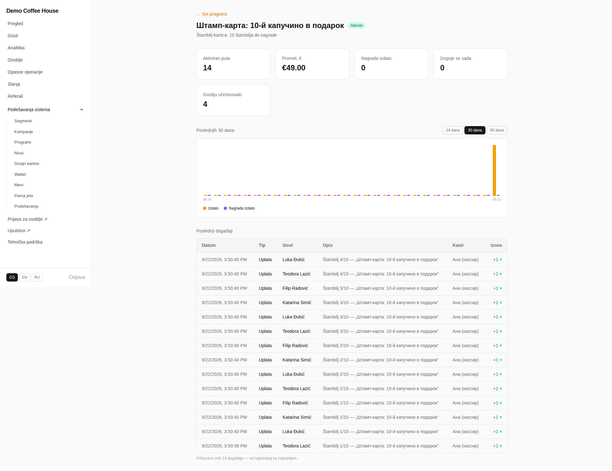Click the orange Izdato legend swatch

(x=205, y=208)
